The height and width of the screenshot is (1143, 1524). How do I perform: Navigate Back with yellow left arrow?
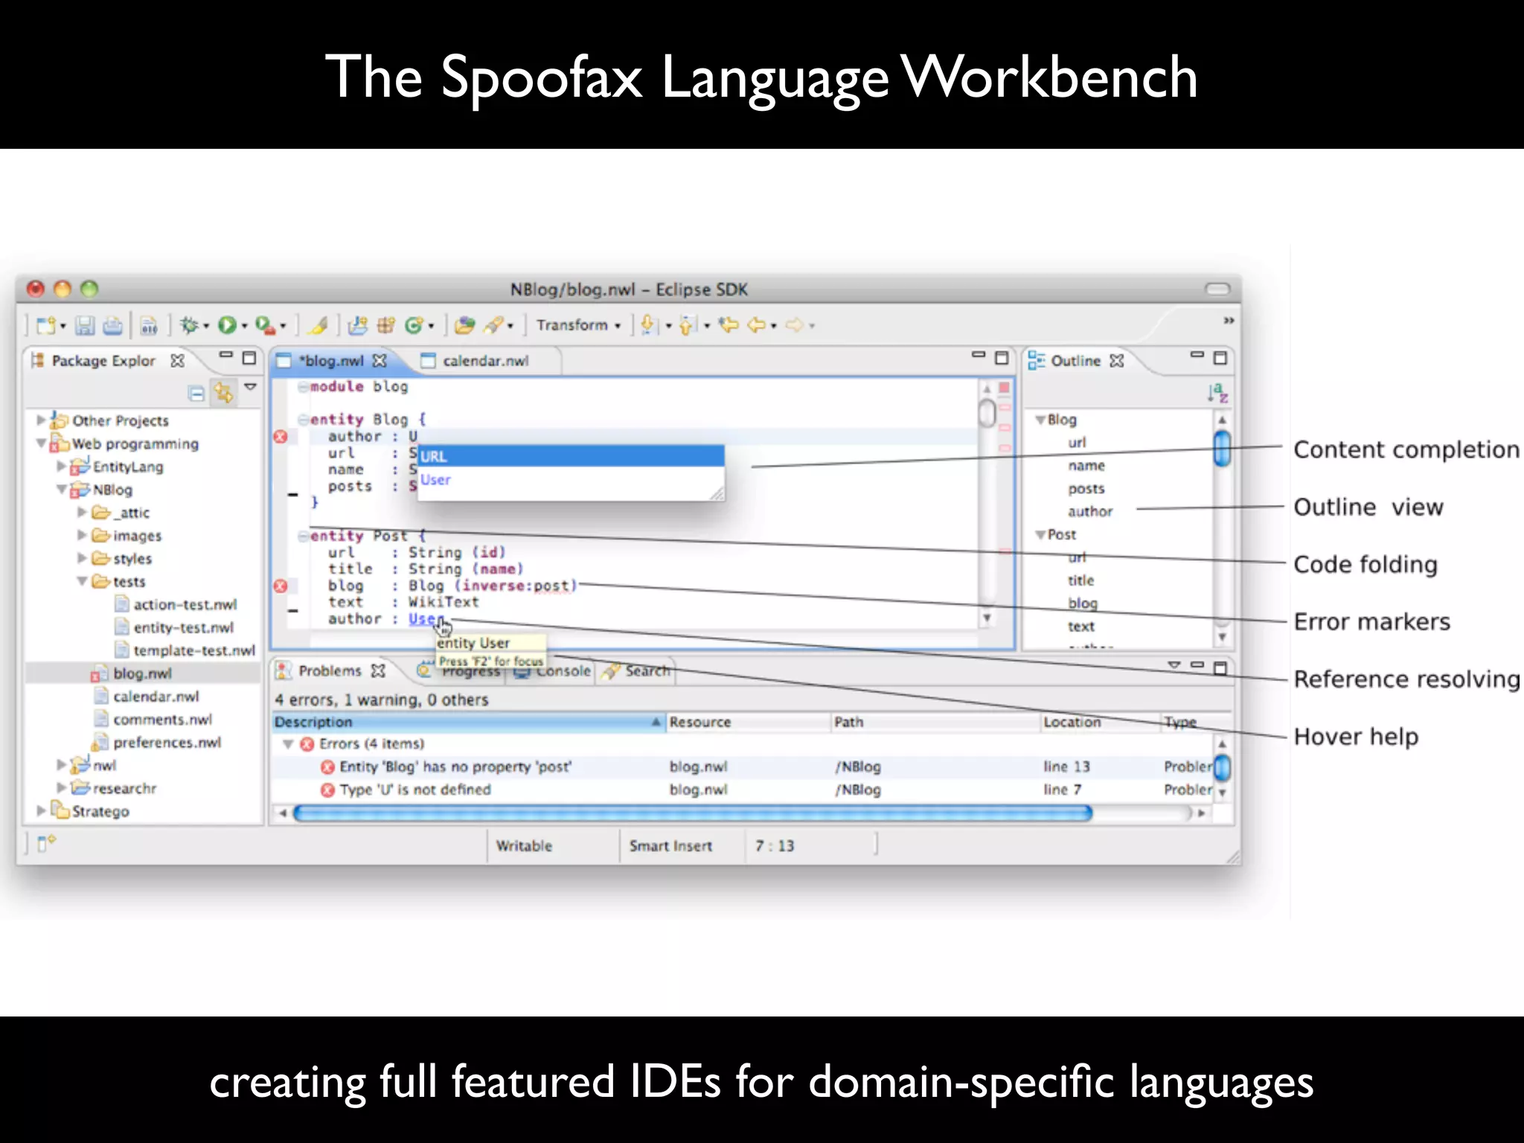[757, 325]
